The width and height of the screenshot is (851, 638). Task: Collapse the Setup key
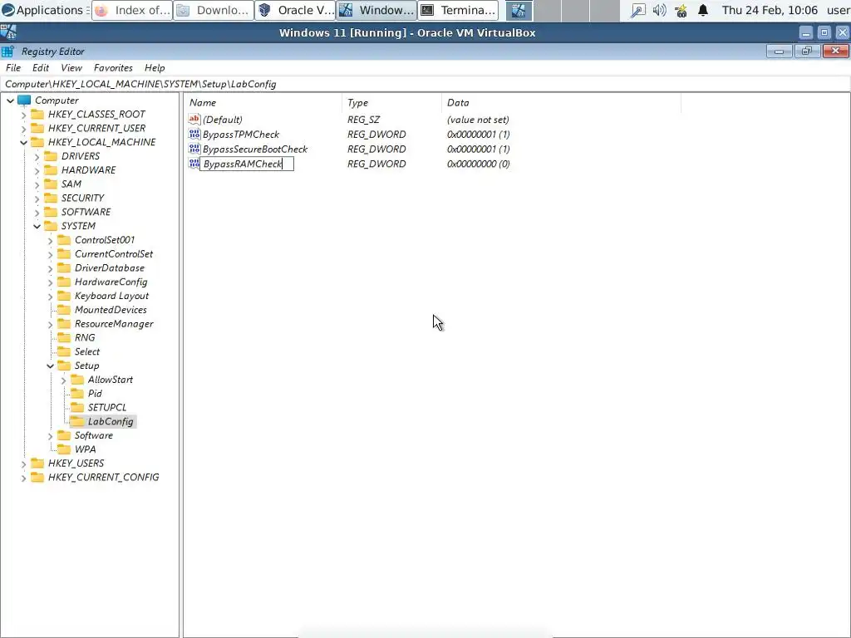tap(50, 366)
